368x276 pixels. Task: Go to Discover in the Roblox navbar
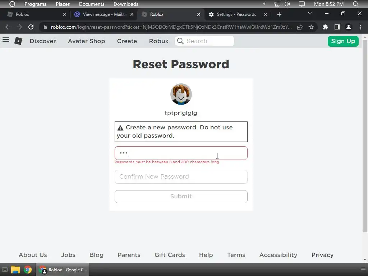point(43,41)
